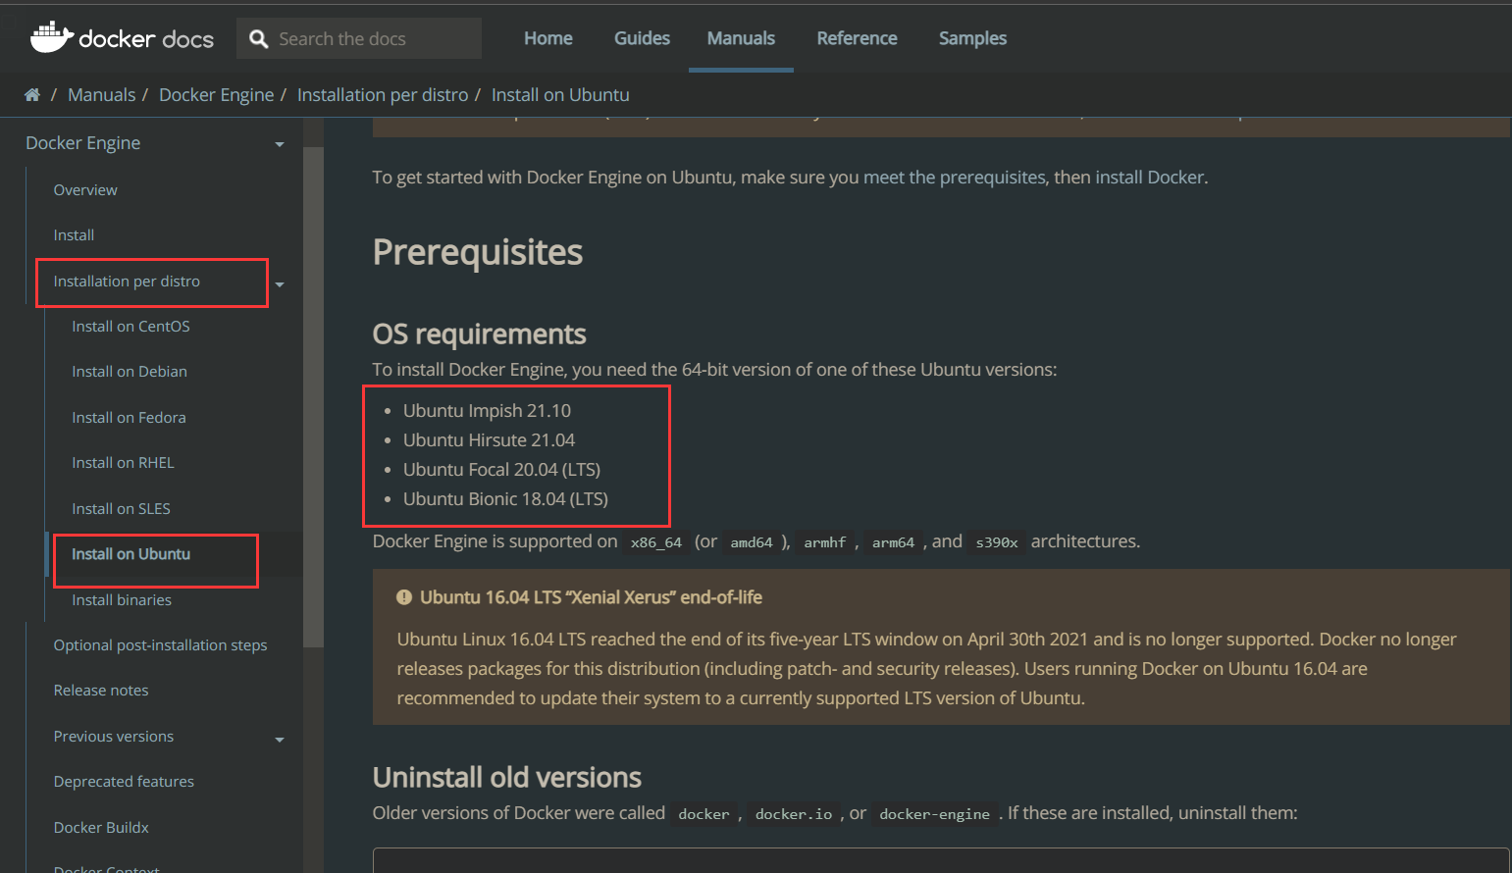The width and height of the screenshot is (1512, 873).
Task: Switch to the Reference tab
Action: tap(857, 38)
